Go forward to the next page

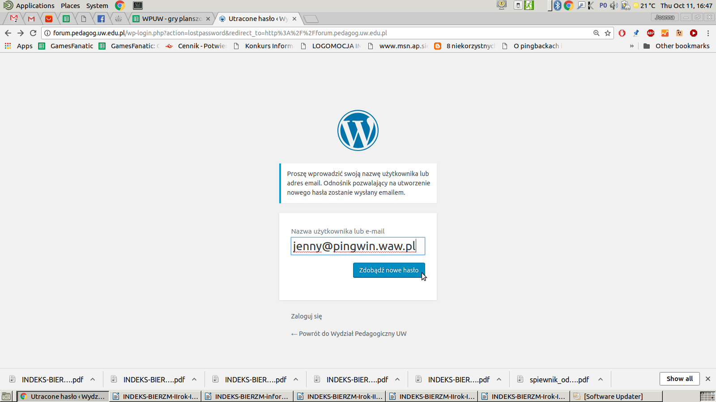pyautogui.click(x=21, y=33)
